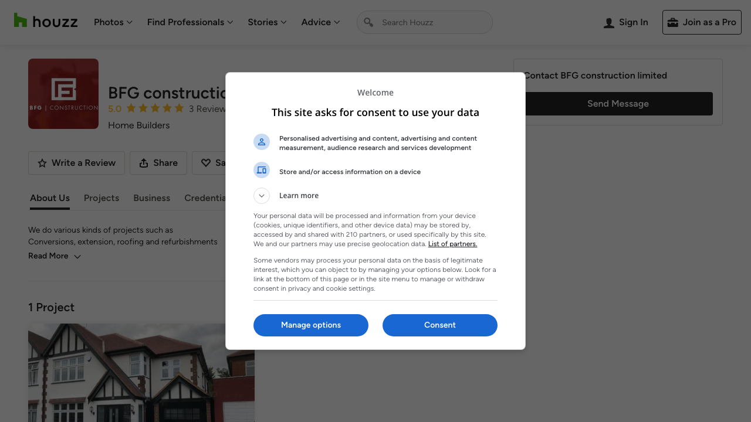Open the Find Professionals dropdown
Viewport: 751px width, 422px height.
[190, 22]
